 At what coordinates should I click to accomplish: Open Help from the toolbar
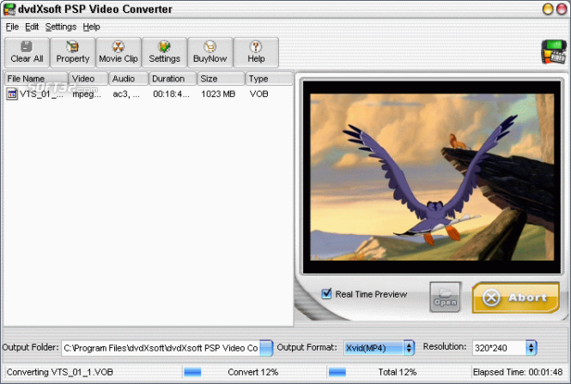(x=256, y=52)
